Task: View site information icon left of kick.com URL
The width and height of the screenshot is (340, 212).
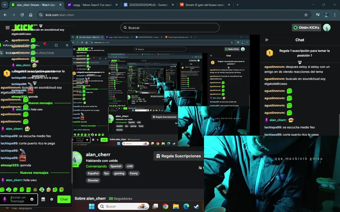Action: (x=40, y=15)
